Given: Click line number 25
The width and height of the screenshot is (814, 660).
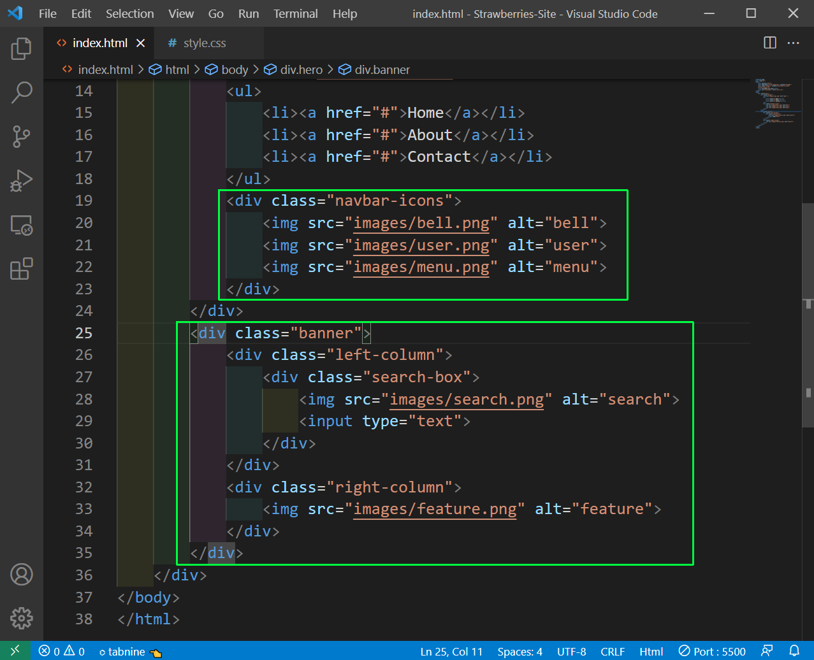Looking at the screenshot, I should [x=84, y=333].
